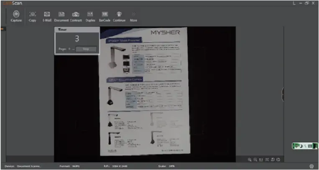Click the resolution value in status bar

tap(120, 166)
